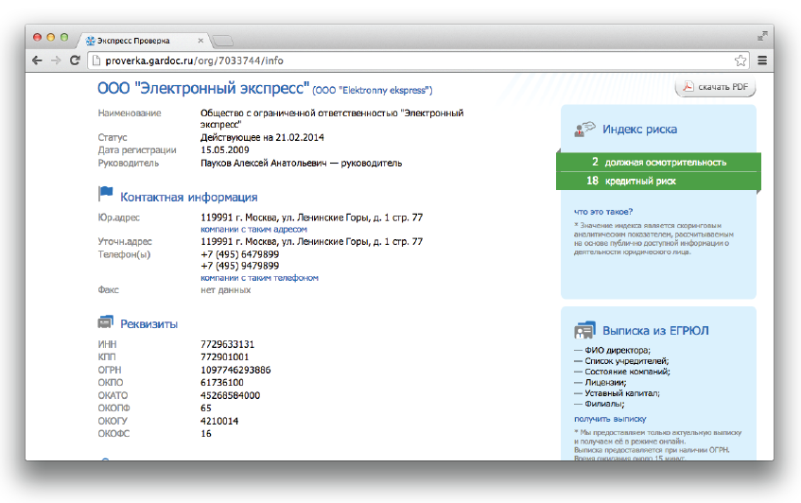Click the Выписка из ЕГРЮЛ panel icon
Image resolution: width=801 pixels, height=503 pixels.
(x=584, y=331)
